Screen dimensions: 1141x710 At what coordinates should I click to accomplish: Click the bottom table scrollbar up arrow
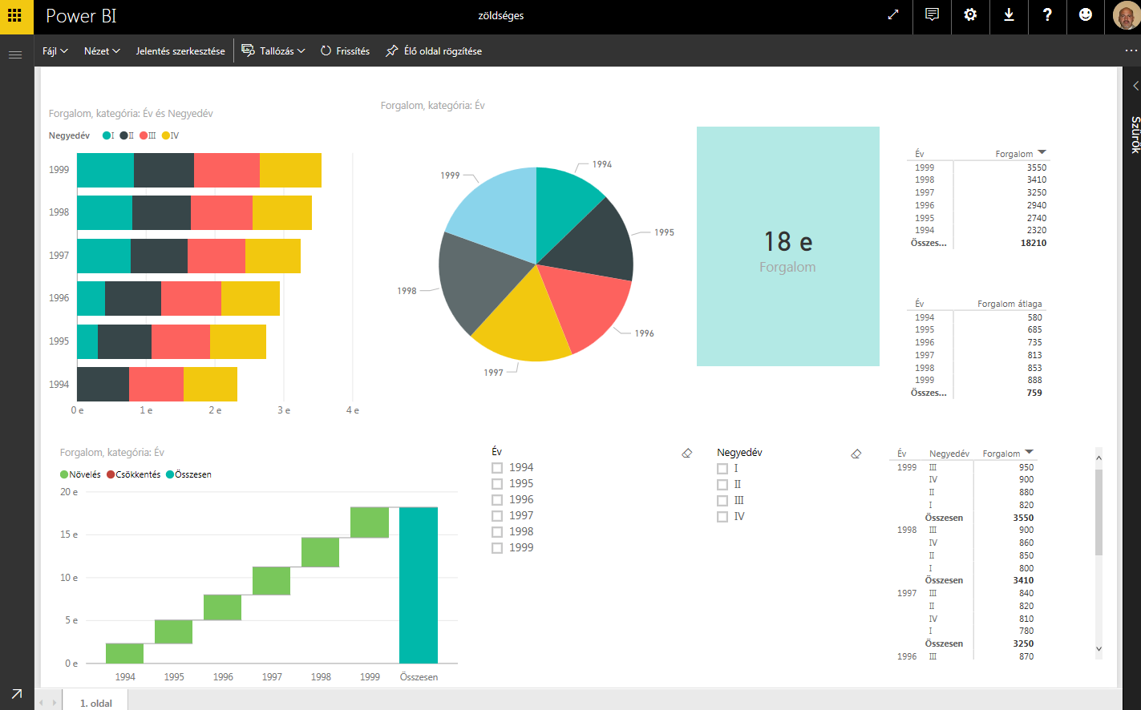click(x=1099, y=458)
